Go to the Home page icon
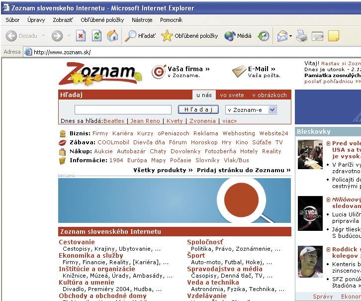361x301 pixels. 112,36
